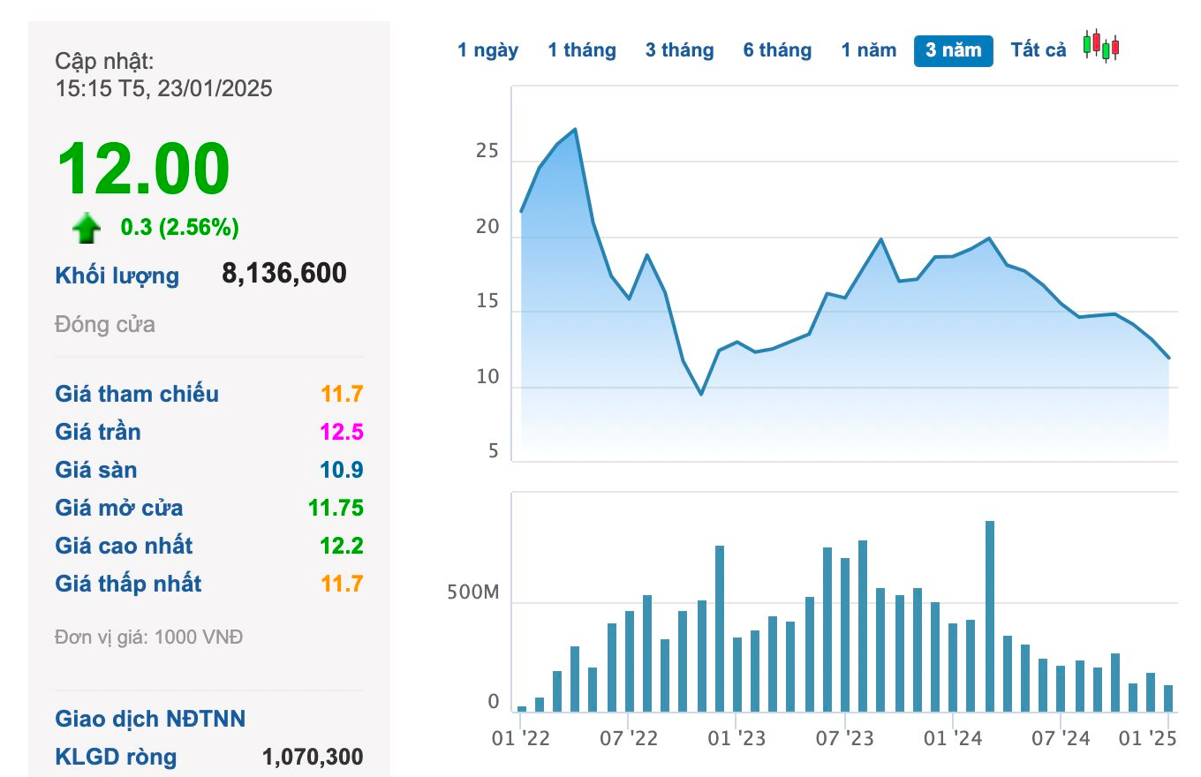Click the '01 '24' x-axis label
This screenshot has height=777, width=1201.
point(954,738)
